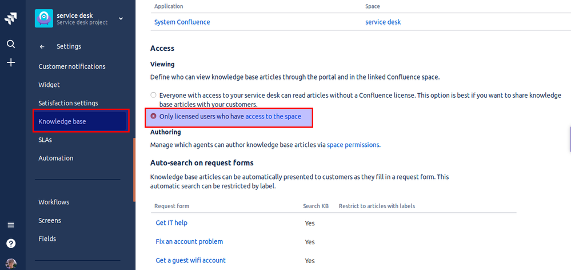Go back using Settings arrow icon
The image size is (571, 270).
coord(42,47)
